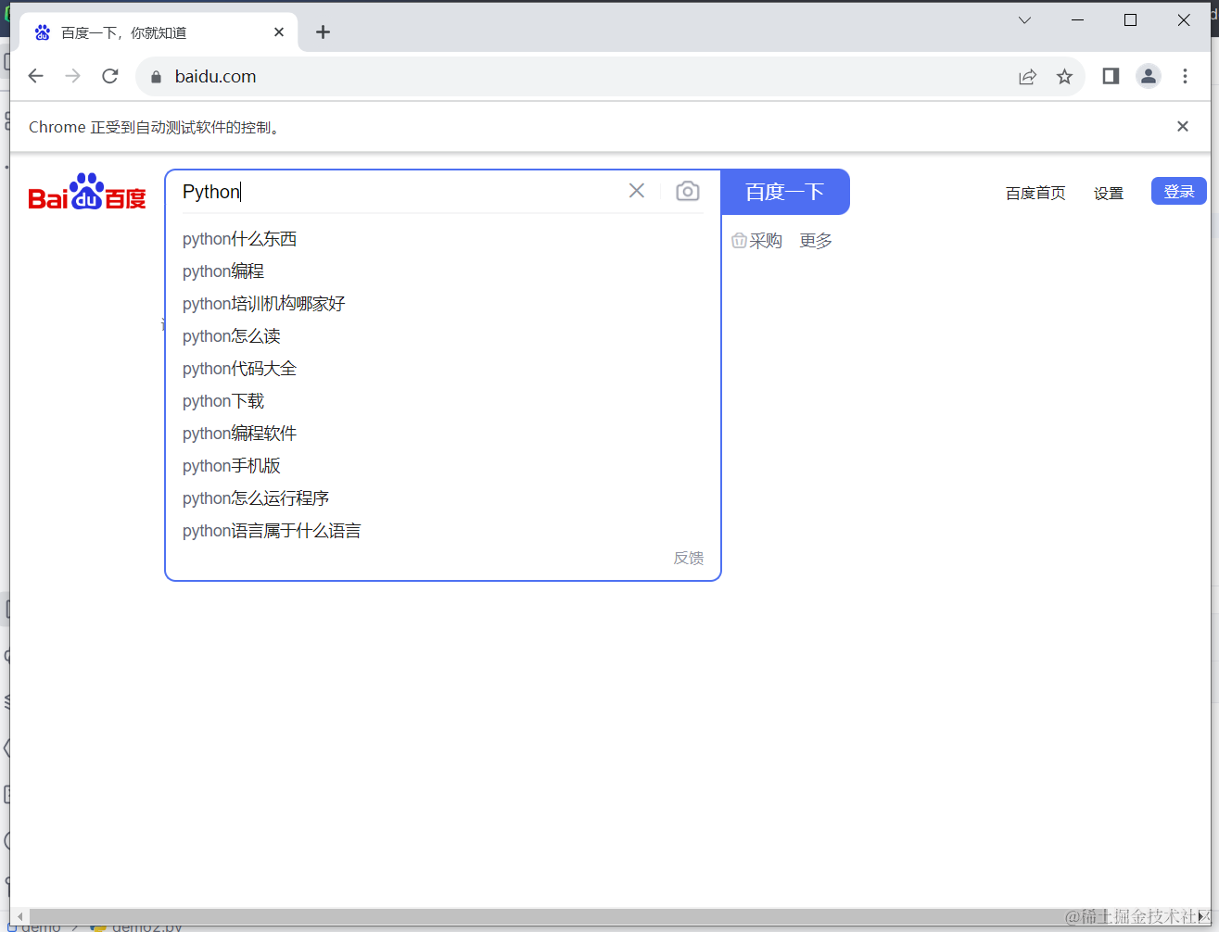Reload the page with refresh icon
This screenshot has height=932, width=1219.
tap(109, 76)
